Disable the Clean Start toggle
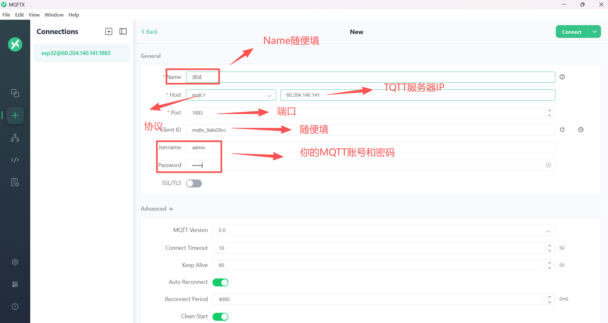The width and height of the screenshot is (608, 323). (220, 317)
